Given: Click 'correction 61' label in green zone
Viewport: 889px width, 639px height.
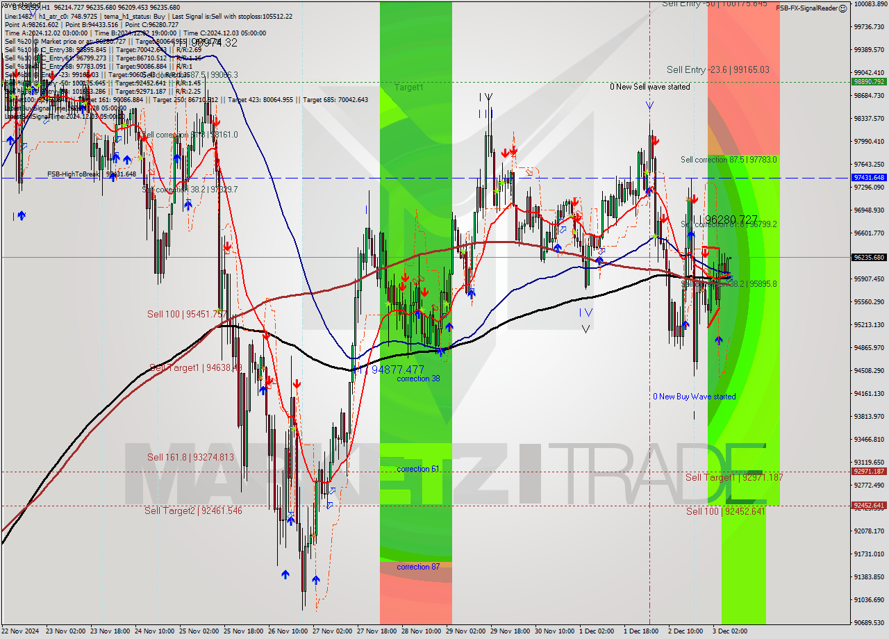Looking at the screenshot, I should point(418,470).
